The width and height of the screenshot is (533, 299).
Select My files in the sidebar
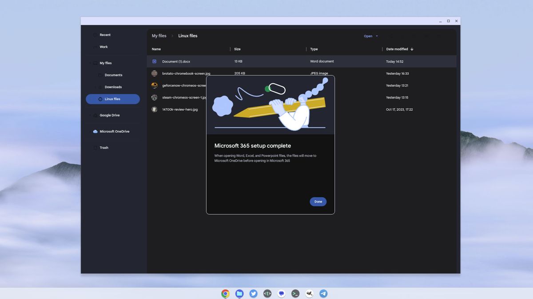pos(106,63)
